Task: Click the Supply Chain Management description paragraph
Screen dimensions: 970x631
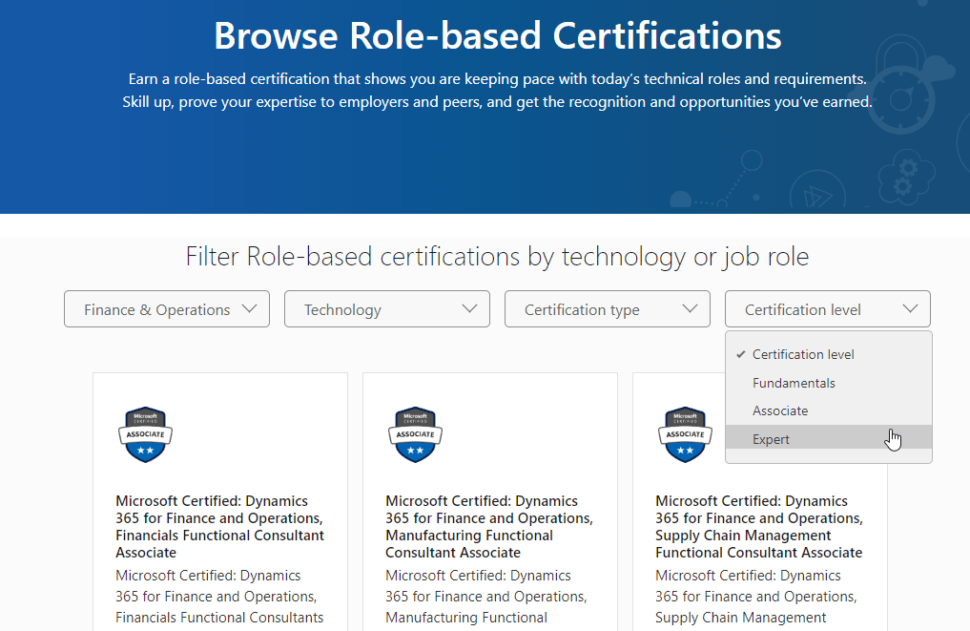Action: (x=756, y=598)
